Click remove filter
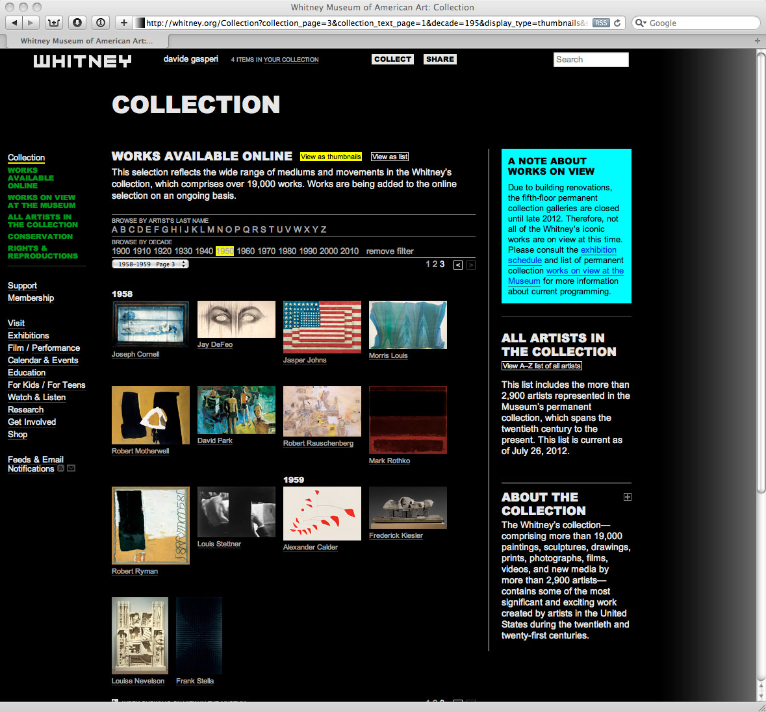The image size is (766, 712). pyautogui.click(x=390, y=251)
